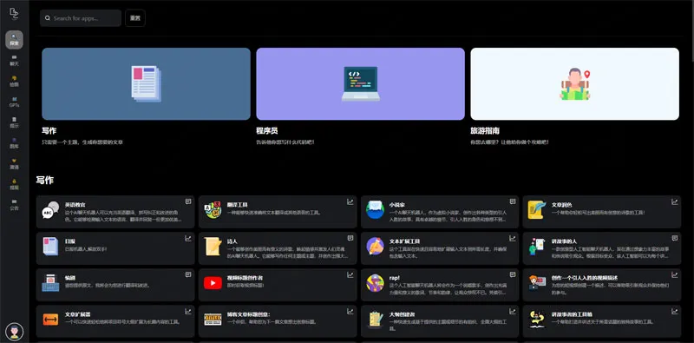Click the note icon on 小说家 card
The width and height of the screenshot is (694, 343).
513,201
